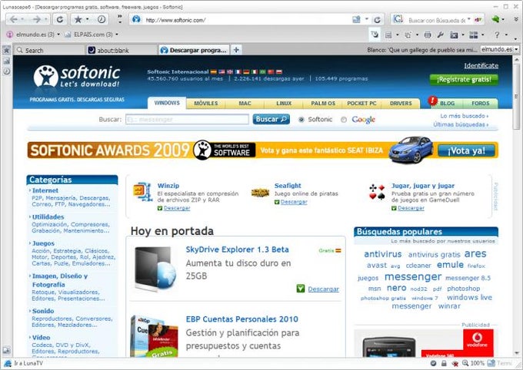Switch to the Search tab

tap(49, 50)
